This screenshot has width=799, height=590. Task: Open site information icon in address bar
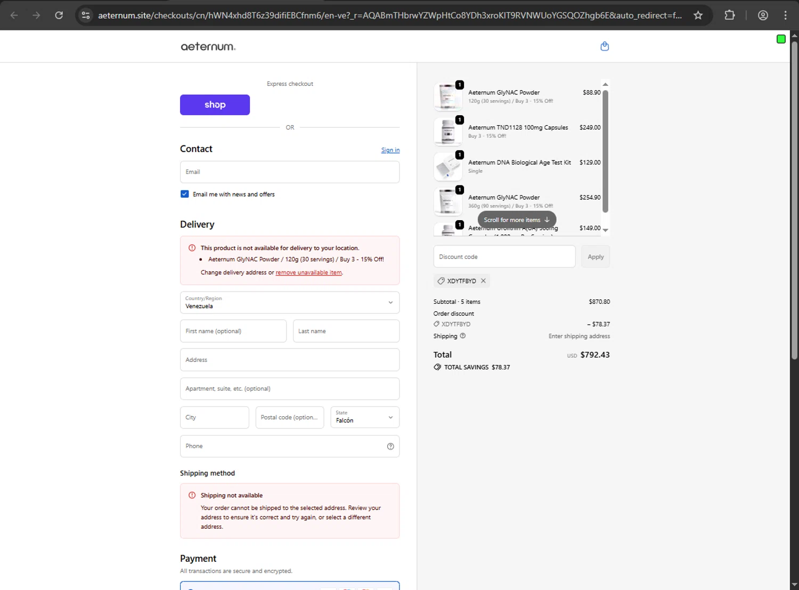pos(86,15)
